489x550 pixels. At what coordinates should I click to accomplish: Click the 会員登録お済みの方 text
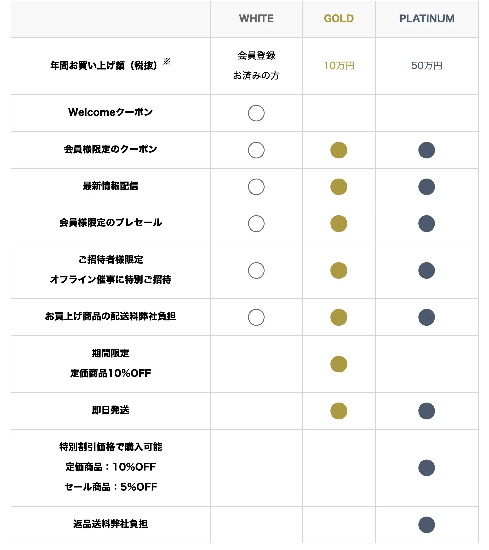pyautogui.click(x=256, y=66)
